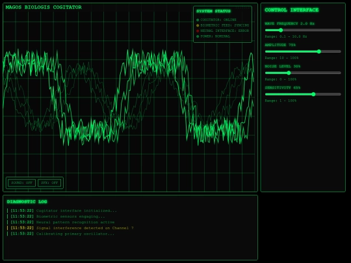Image resolution: width=351 pixels, height=263 pixels.
Task: Click the CONTROL INTERFACE heading
Action: tap(291, 10)
